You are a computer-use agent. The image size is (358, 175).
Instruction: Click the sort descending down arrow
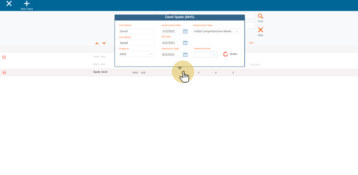coord(104,44)
